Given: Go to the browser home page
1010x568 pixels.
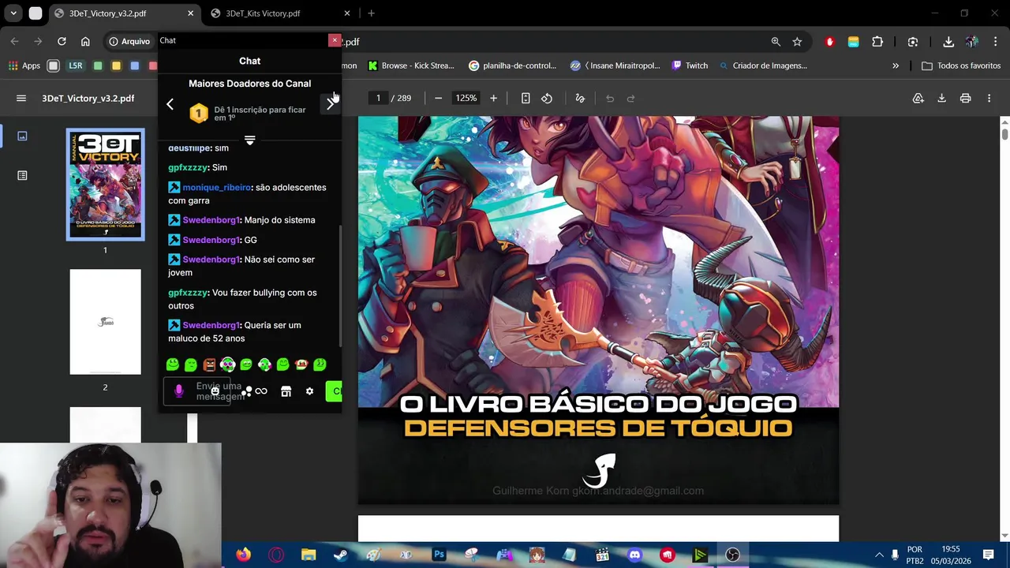Looking at the screenshot, I should click(85, 41).
